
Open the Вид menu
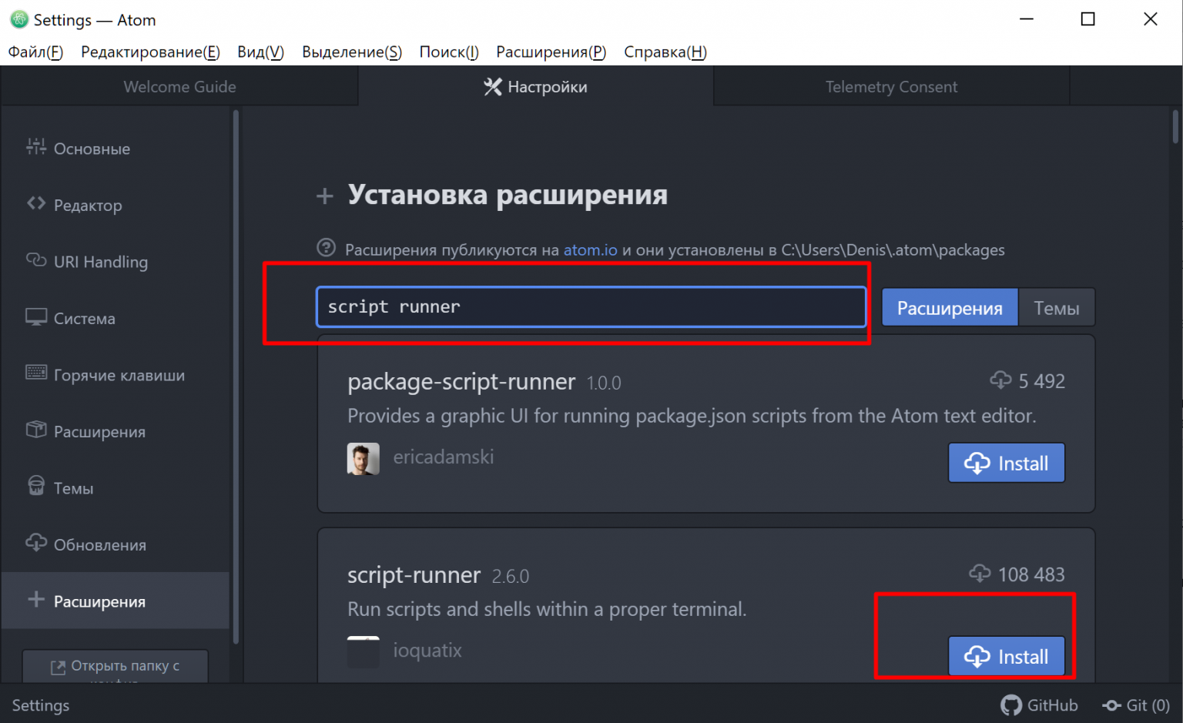point(260,52)
